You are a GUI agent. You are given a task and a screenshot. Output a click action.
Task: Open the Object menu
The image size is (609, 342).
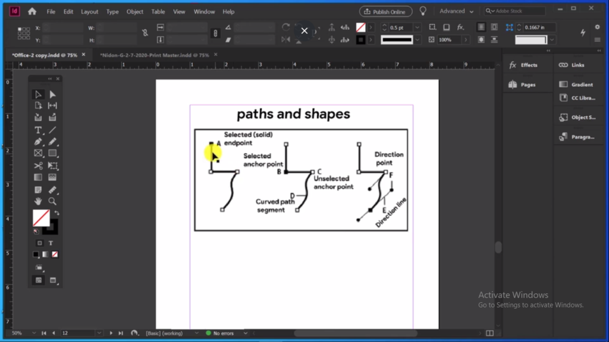pos(135,12)
